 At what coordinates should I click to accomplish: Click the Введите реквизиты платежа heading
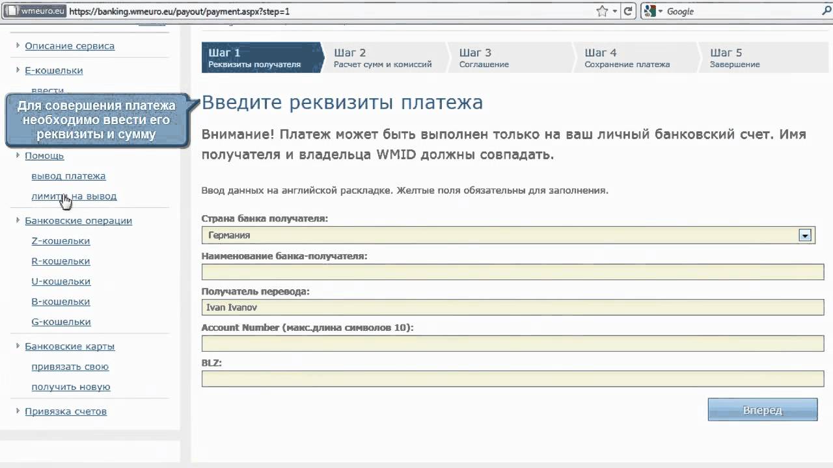(342, 103)
